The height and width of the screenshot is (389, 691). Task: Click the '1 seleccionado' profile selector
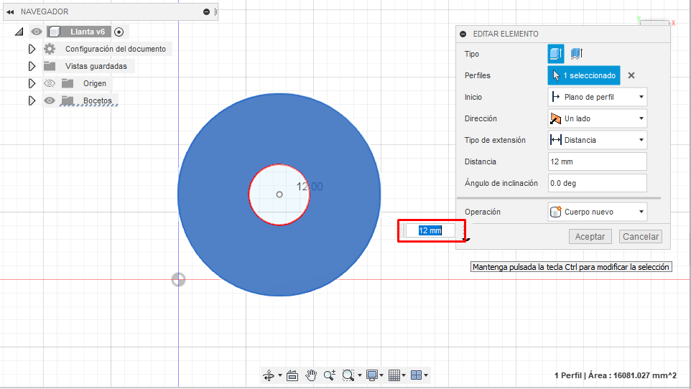coord(584,75)
